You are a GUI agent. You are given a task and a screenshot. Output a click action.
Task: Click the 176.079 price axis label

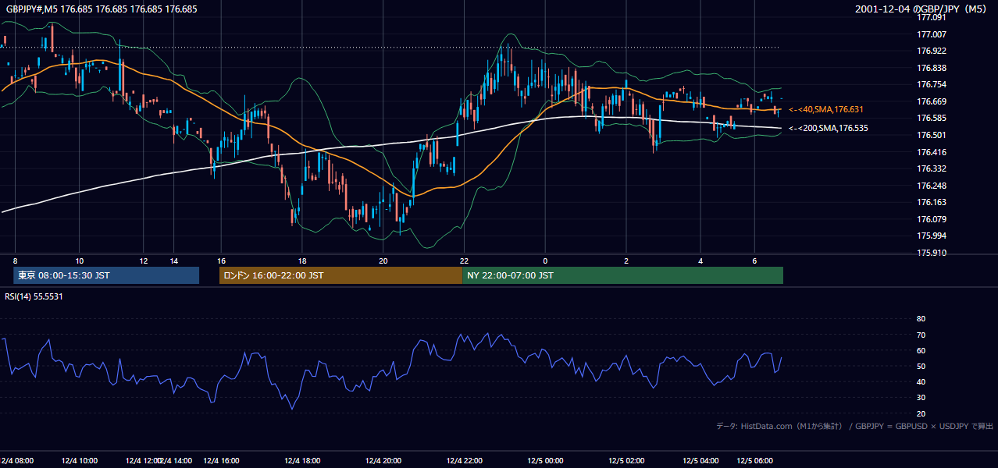[931, 219]
